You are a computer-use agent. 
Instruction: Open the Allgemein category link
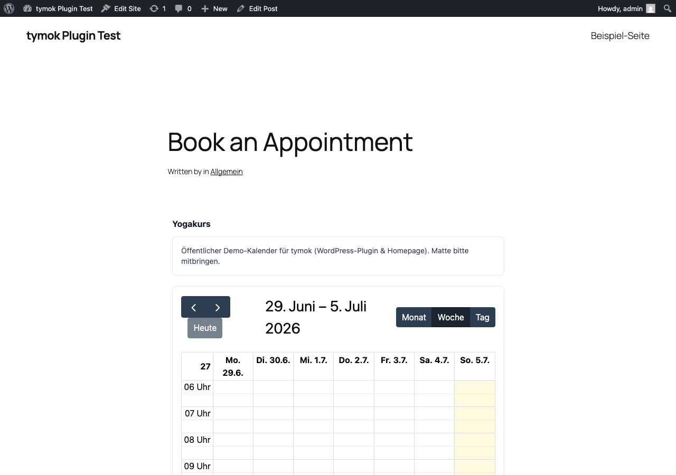pos(227,172)
